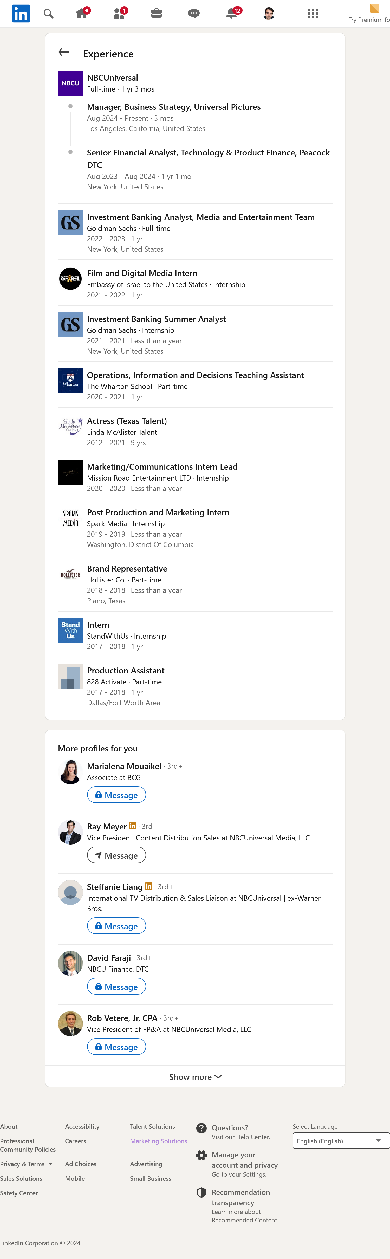This screenshot has height=1259, width=390.
Task: Open Messaging chat bubble icon
Action: coord(193,14)
